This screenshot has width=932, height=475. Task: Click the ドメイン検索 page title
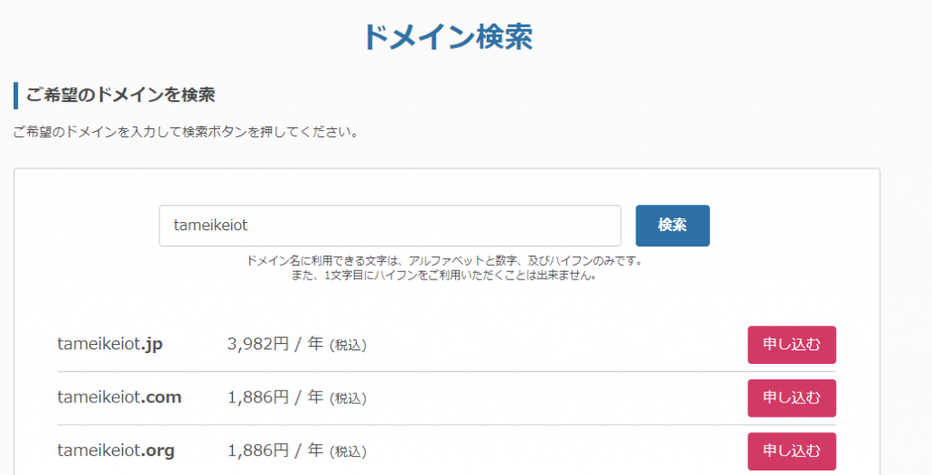click(x=447, y=37)
